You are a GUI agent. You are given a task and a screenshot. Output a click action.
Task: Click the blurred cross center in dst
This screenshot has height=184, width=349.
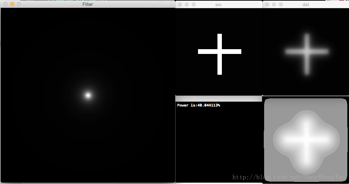coord(307,52)
